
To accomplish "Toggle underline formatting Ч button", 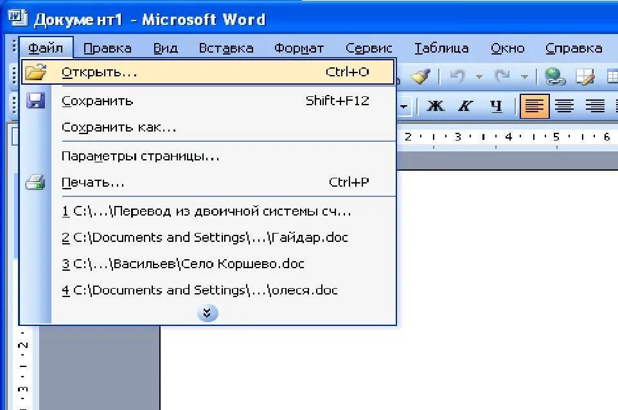I will coord(496,106).
